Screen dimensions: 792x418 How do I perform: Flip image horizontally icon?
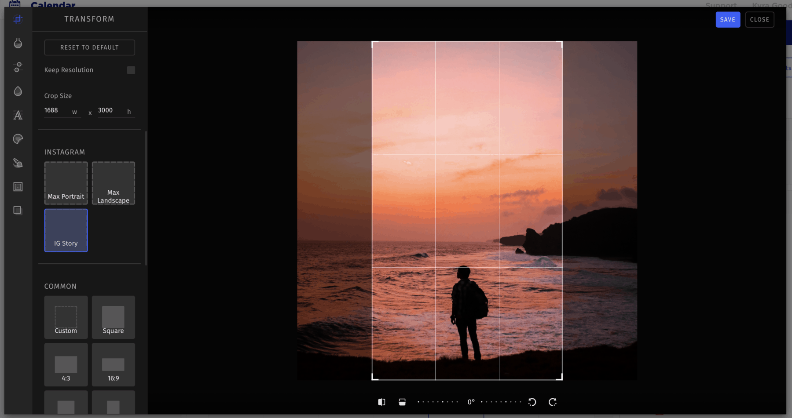point(381,402)
